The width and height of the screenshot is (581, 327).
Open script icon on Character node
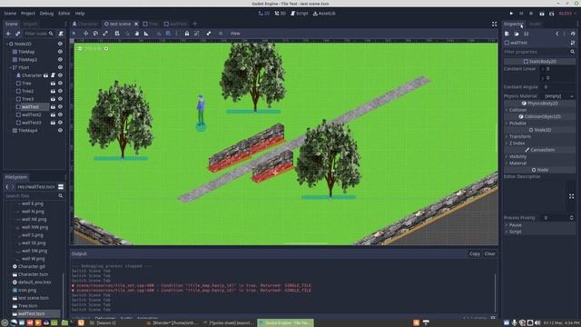point(53,75)
